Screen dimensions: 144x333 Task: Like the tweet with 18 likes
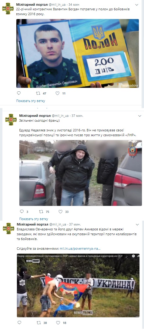pos(58,323)
